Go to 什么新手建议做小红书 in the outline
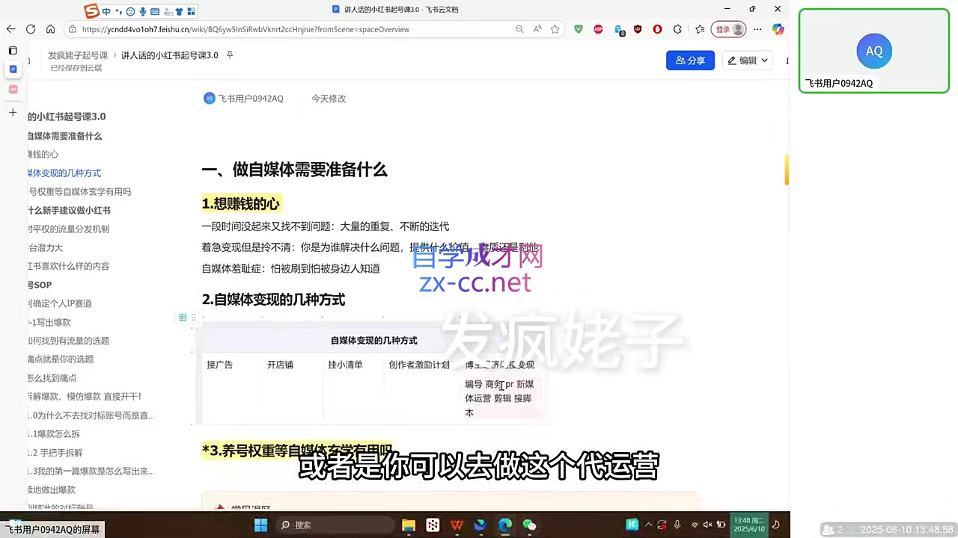The image size is (958, 538). 69,211
